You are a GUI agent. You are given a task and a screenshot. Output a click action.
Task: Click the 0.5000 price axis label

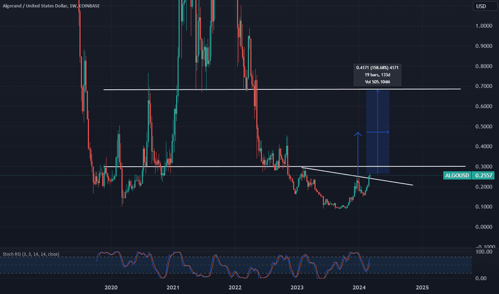[x=483, y=127]
